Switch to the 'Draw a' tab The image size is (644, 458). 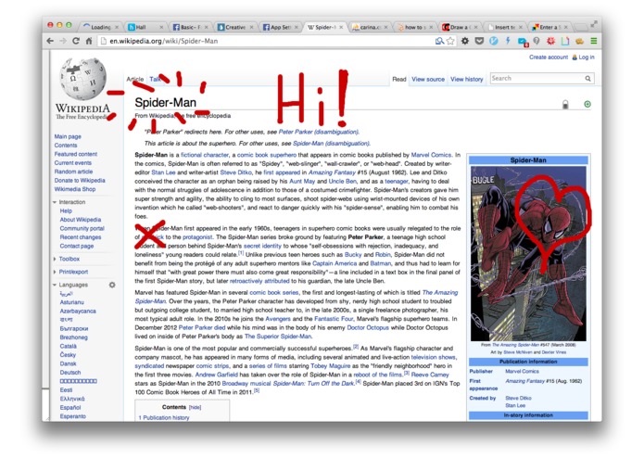[460, 27]
